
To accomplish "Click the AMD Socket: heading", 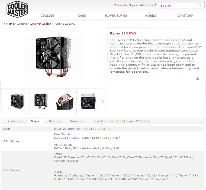I will tap(63, 145).
